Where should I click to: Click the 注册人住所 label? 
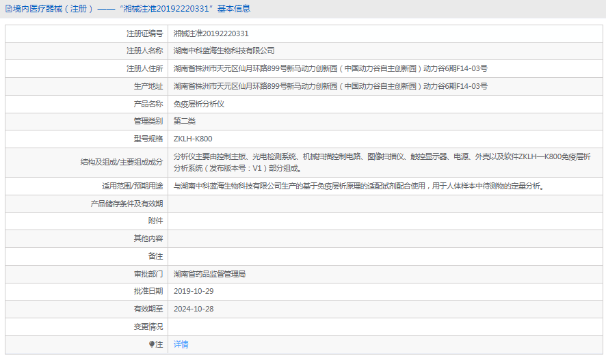point(144,69)
